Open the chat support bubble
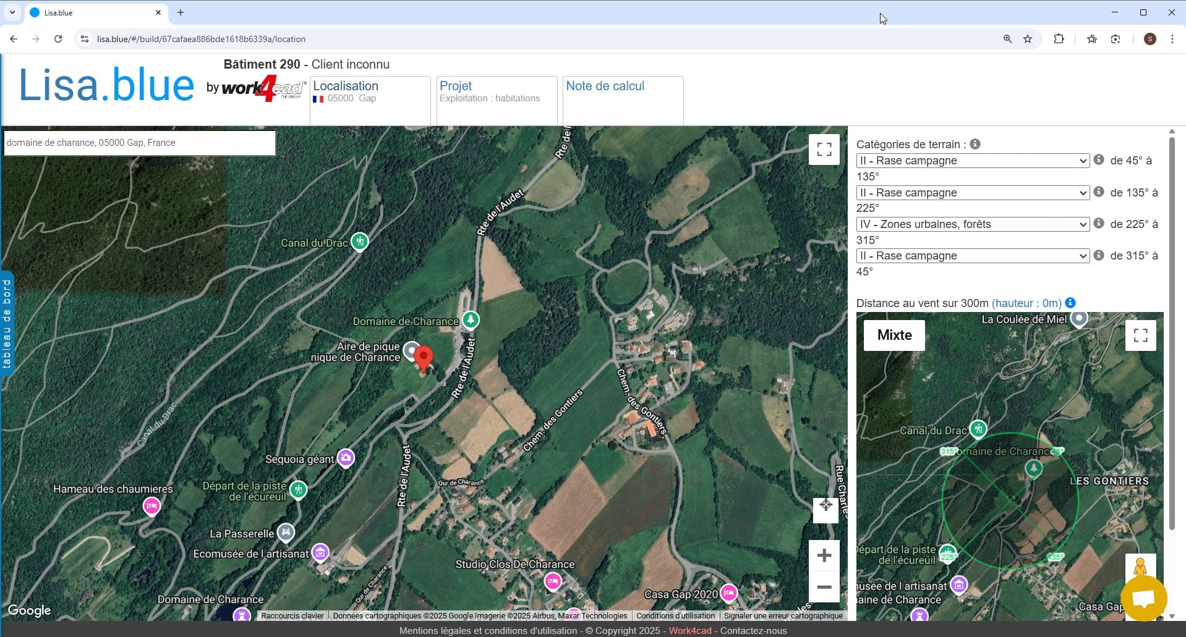Viewport: 1186px width, 637px height. [x=1143, y=599]
